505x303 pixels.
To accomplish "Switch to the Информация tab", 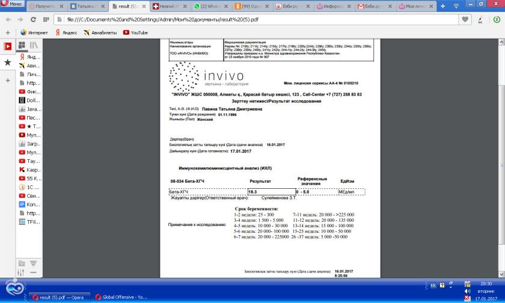I will tap(334, 6).
